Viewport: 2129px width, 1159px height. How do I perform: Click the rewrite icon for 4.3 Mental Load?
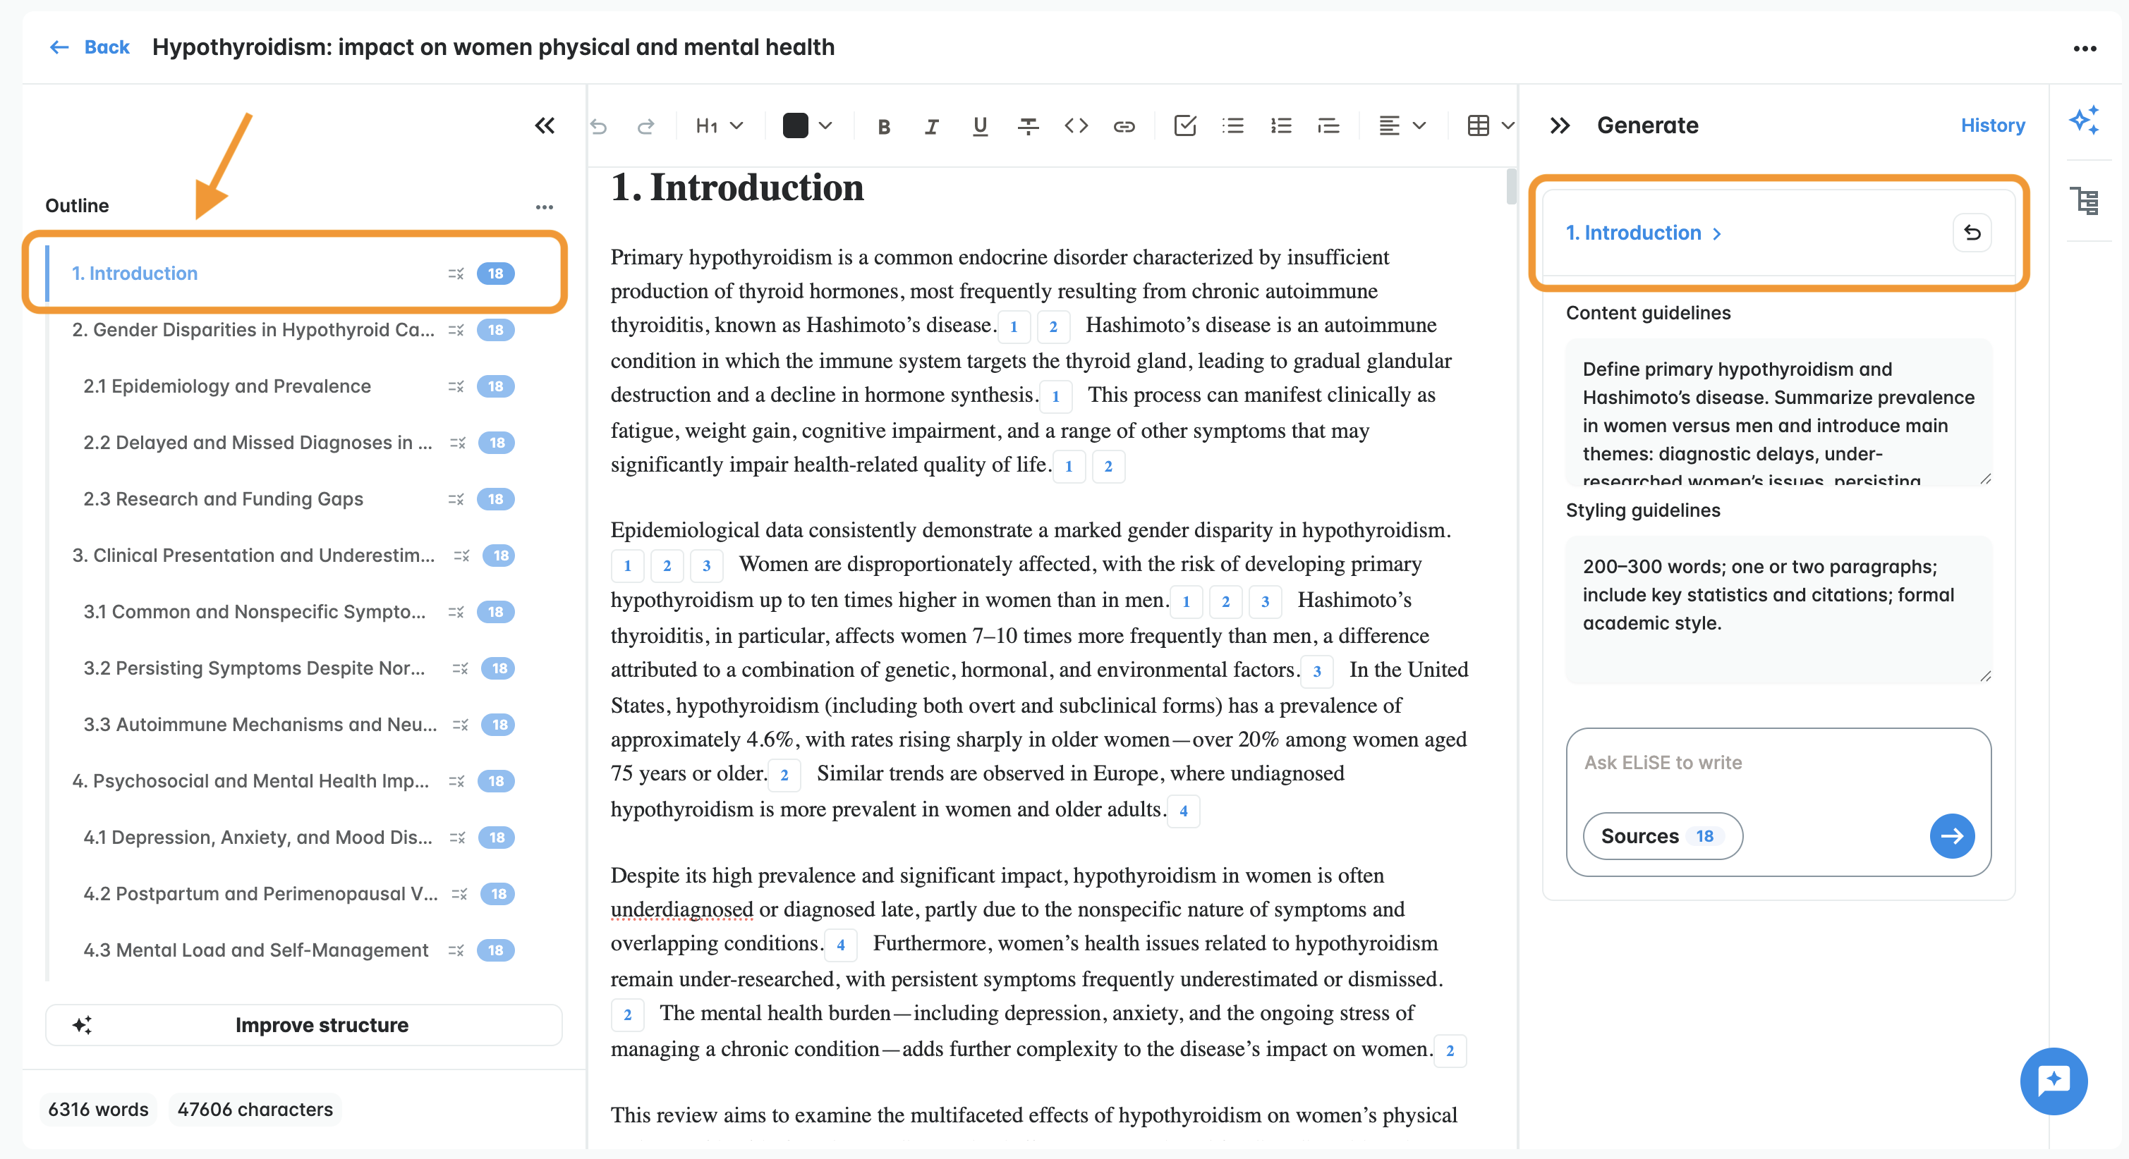(x=456, y=951)
